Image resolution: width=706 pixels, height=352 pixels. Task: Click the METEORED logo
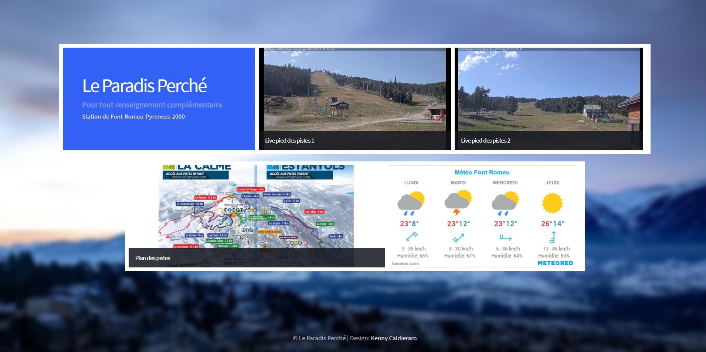[555, 263]
